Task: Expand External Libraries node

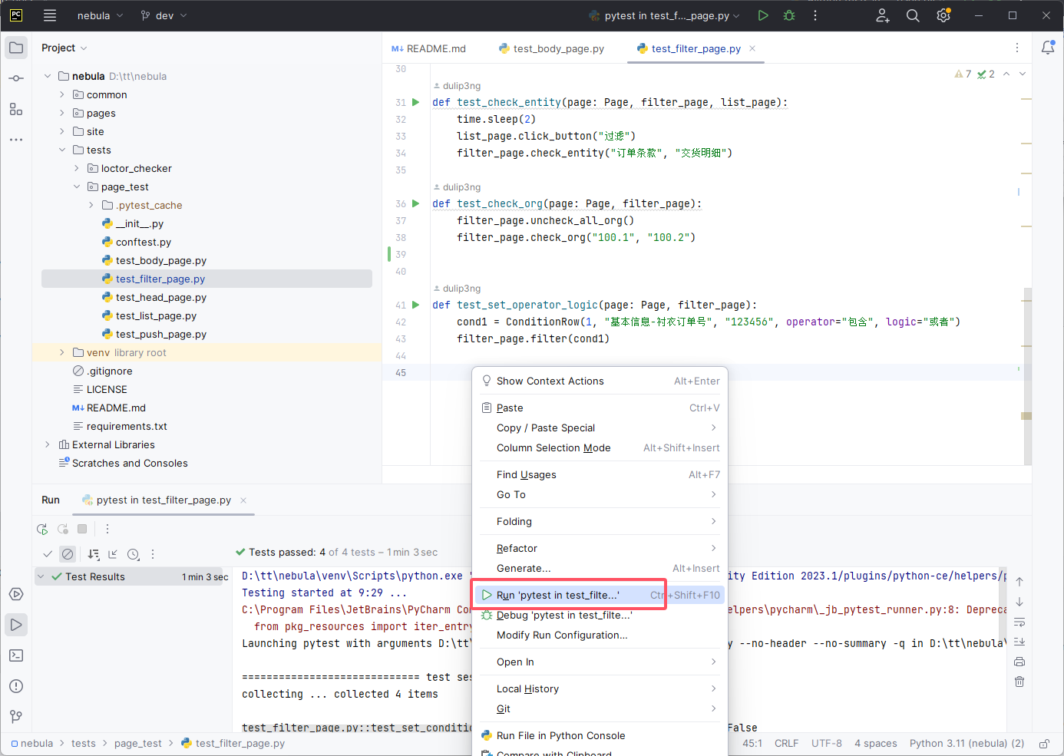Action: point(48,444)
